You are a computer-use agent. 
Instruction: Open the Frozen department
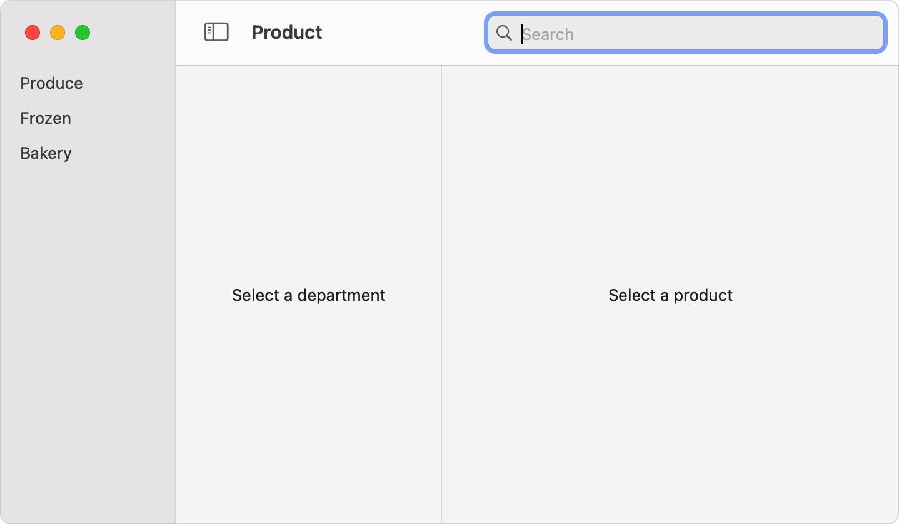46,118
